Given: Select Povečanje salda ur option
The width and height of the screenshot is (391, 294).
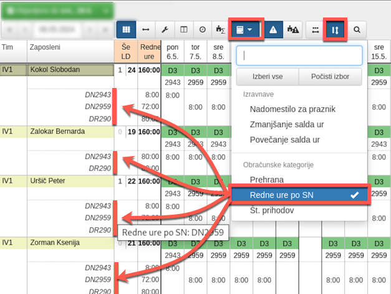Looking at the screenshot, I should click(285, 140).
